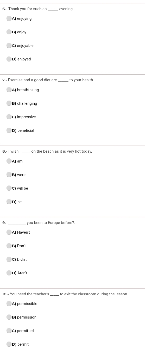Viewport: 145px width, 355px height.
Task: Choose B) permission radio button
Action: click(9, 317)
